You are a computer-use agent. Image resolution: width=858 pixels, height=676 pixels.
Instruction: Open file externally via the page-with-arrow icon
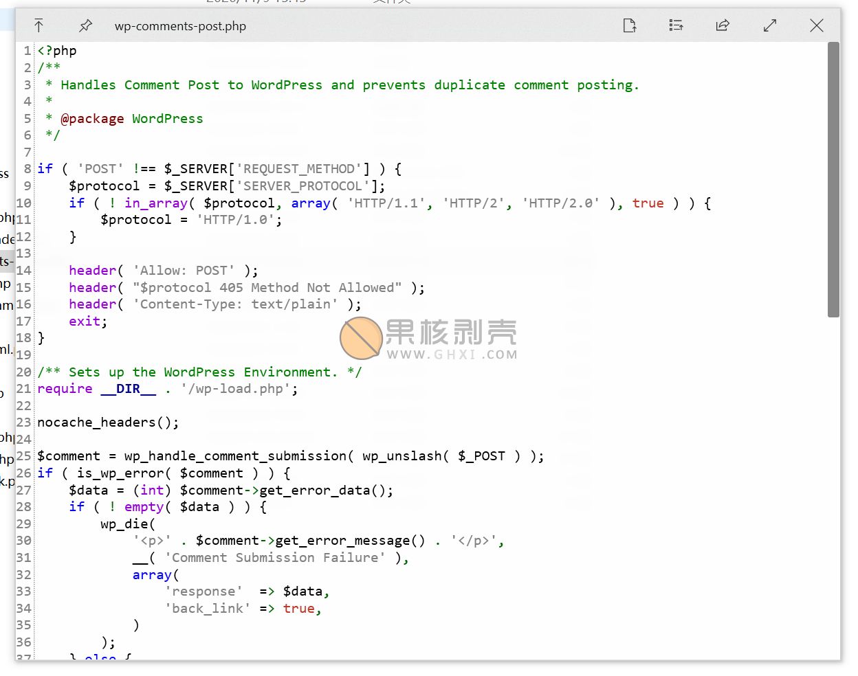coord(629,25)
